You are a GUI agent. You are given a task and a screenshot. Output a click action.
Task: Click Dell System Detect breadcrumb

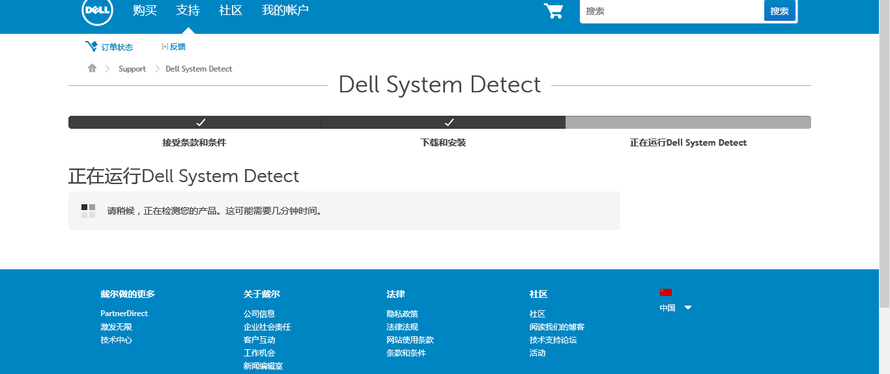[199, 69]
